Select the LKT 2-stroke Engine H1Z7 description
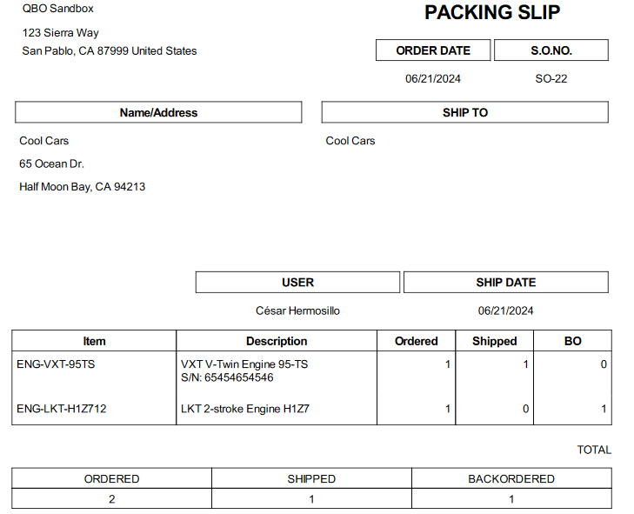Image resolution: width=634 pixels, height=514 pixels. 245,409
